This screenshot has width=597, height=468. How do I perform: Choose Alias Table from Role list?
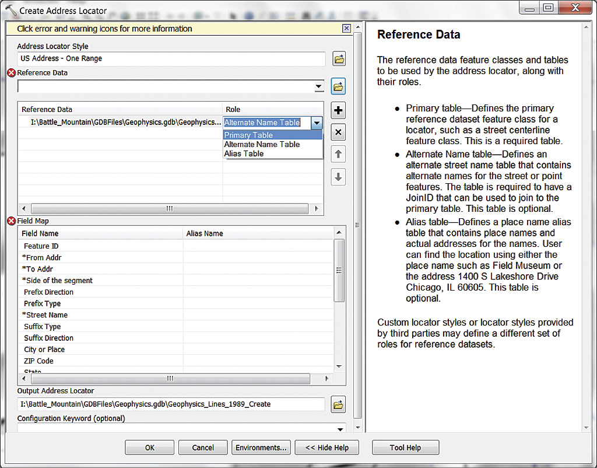click(x=273, y=153)
